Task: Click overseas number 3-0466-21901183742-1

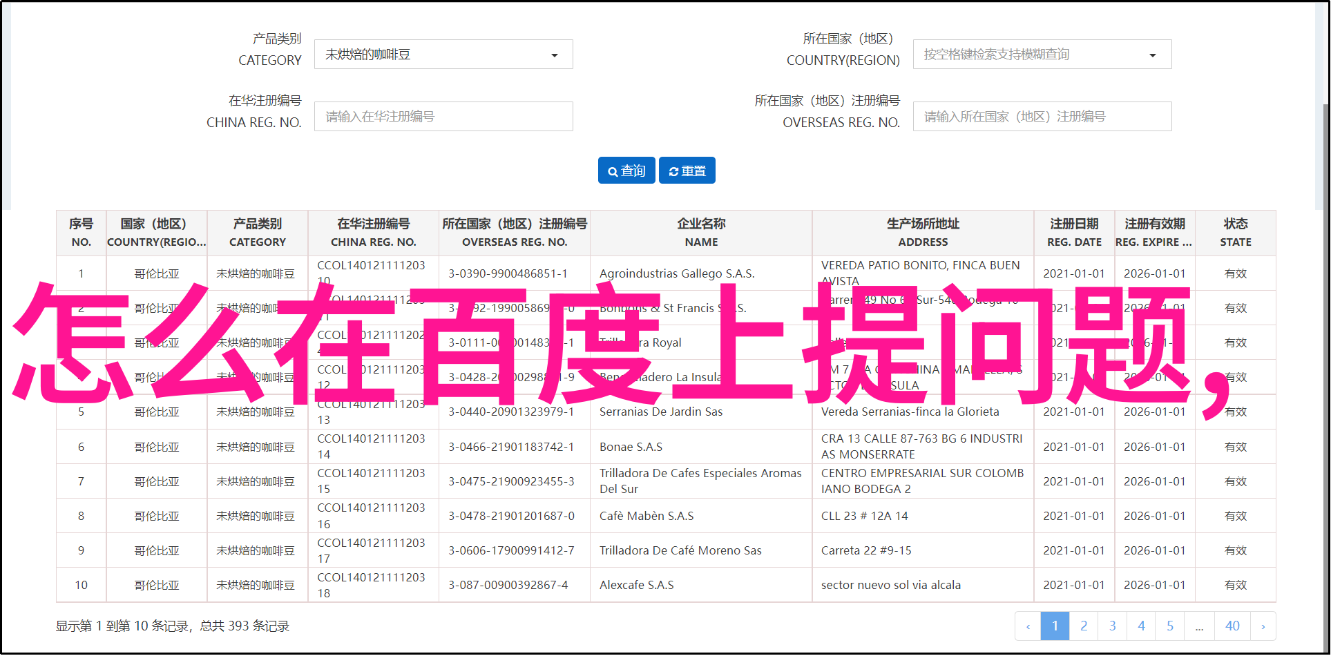Action: 511,447
